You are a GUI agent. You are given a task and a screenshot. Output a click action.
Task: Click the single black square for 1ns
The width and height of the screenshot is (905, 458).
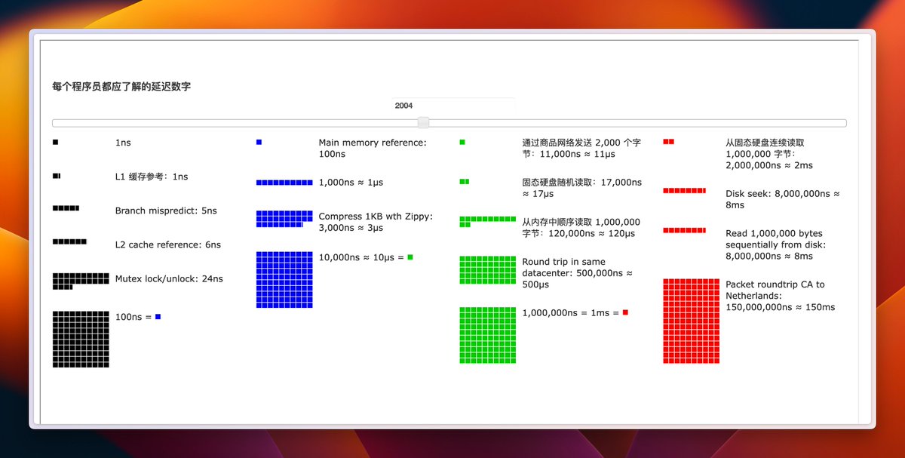(55, 142)
